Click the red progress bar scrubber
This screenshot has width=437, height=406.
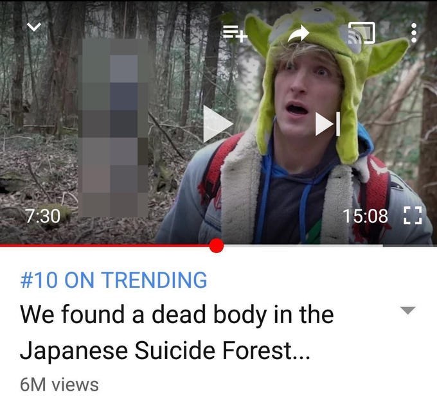point(217,245)
